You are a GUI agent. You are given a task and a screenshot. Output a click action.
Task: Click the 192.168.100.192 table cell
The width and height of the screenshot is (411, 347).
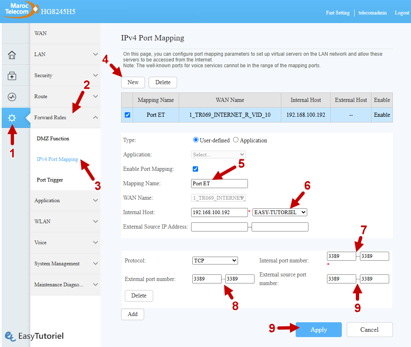click(306, 115)
